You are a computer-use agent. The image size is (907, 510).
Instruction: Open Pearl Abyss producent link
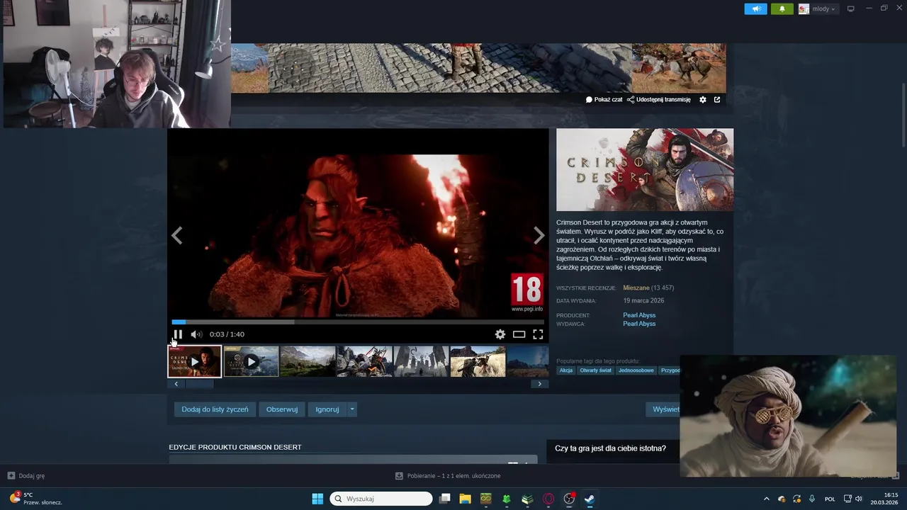point(639,315)
